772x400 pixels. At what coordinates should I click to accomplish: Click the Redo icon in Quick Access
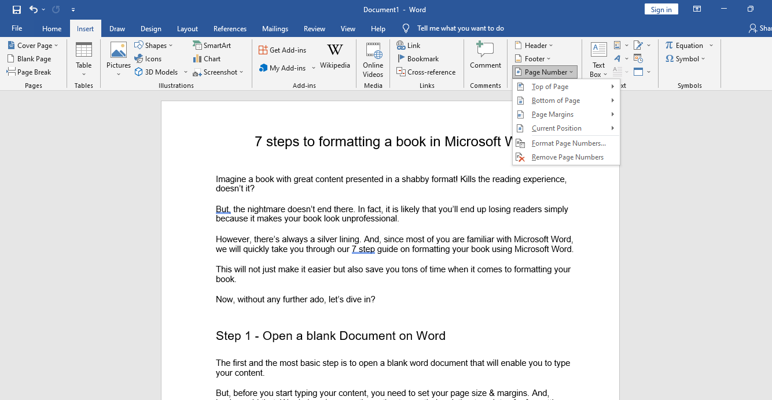point(56,10)
